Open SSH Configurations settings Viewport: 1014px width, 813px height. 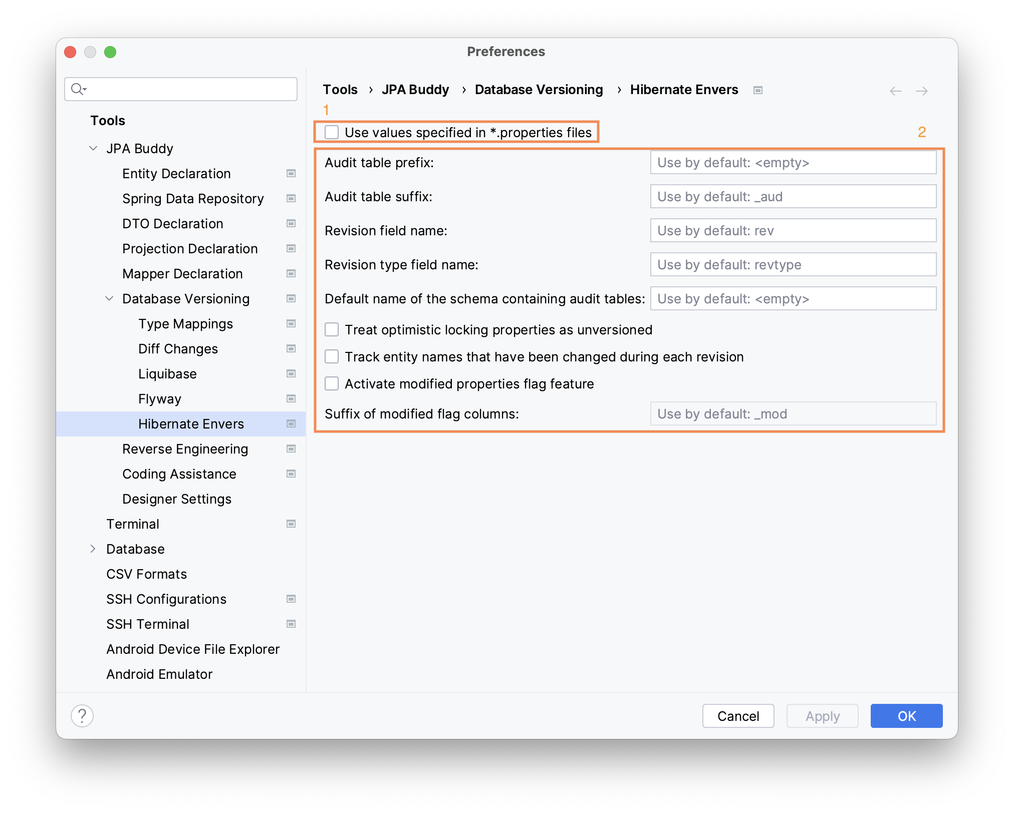166,599
